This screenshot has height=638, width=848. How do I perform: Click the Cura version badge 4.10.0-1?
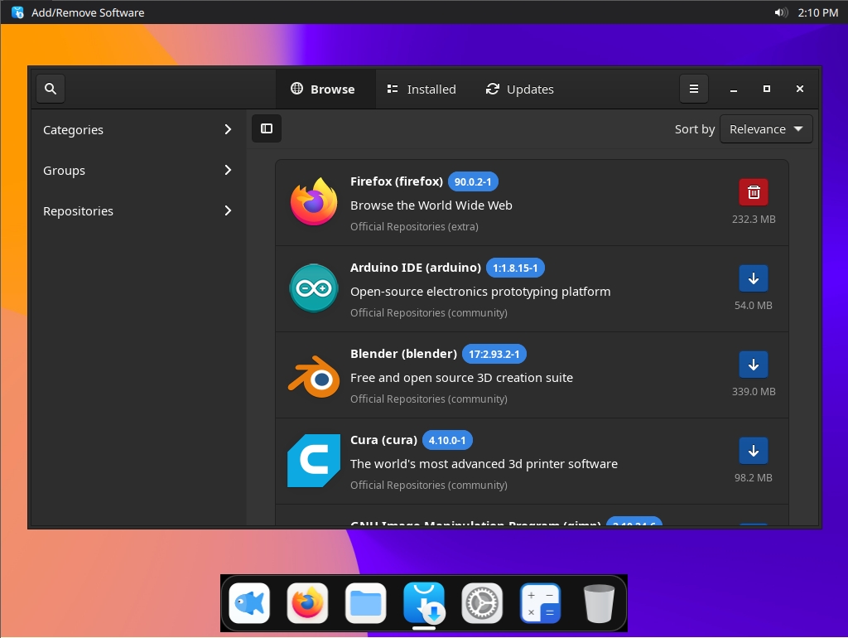tap(446, 441)
